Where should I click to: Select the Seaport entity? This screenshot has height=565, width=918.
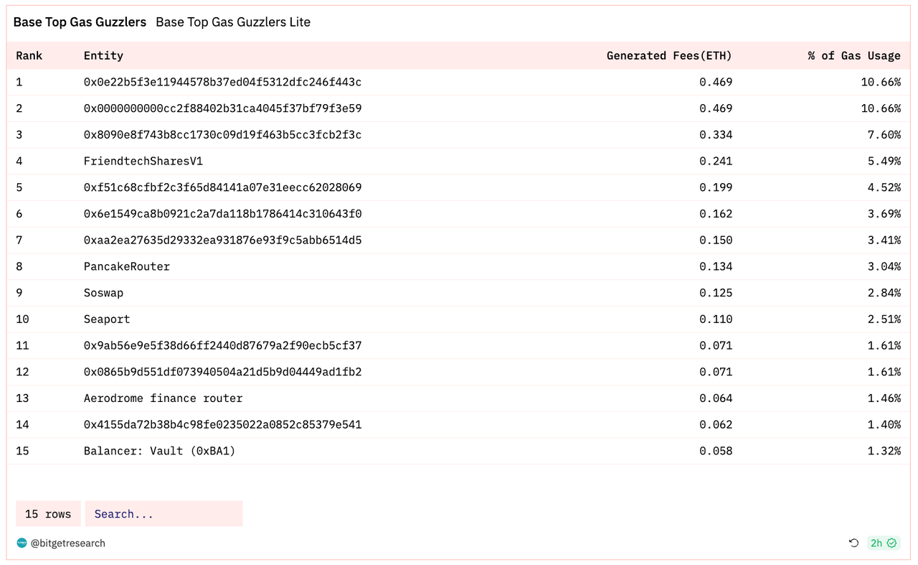(107, 319)
